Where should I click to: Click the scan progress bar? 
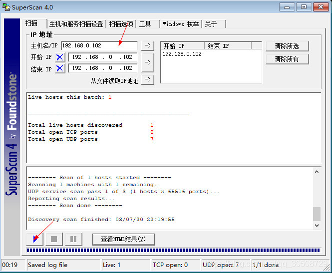pos(173,251)
